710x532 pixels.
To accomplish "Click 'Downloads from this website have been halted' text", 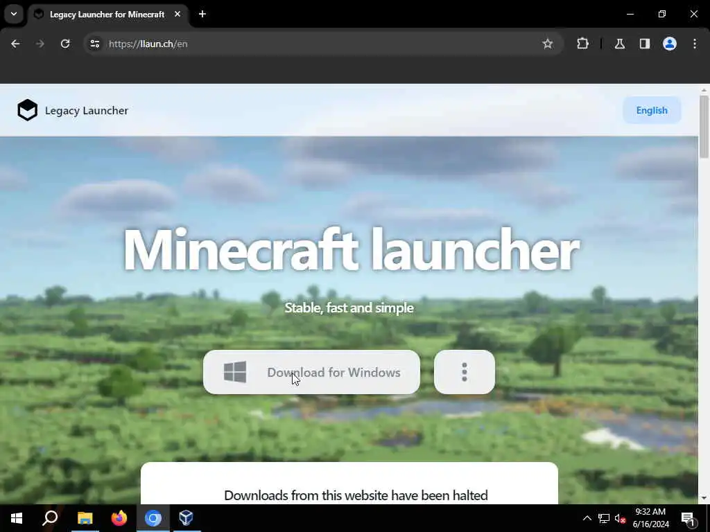I will [356, 495].
